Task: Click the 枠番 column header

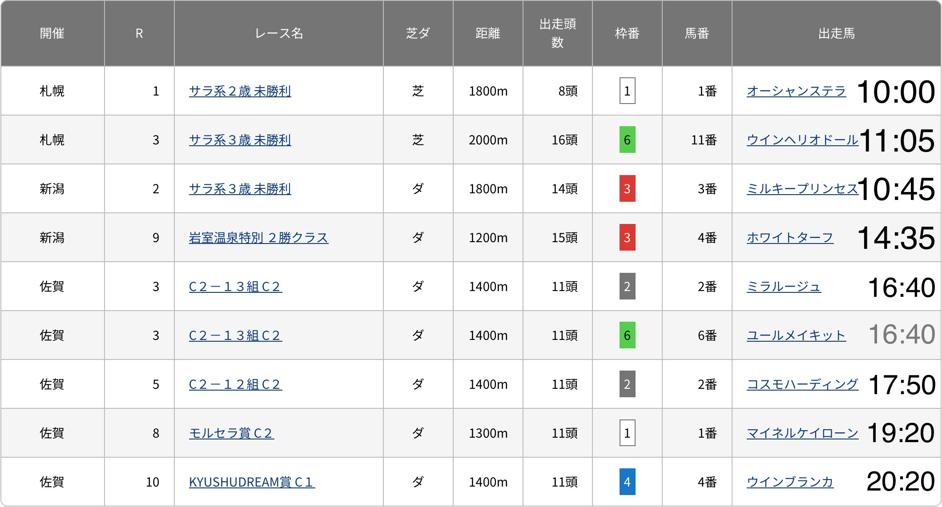Action: coord(627,33)
